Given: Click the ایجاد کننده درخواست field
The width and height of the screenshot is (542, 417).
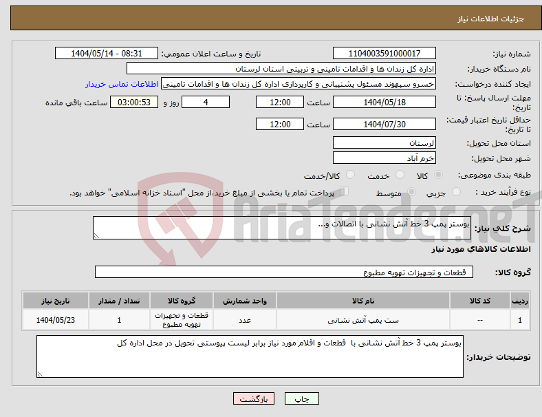Looking at the screenshot, I should (299, 84).
